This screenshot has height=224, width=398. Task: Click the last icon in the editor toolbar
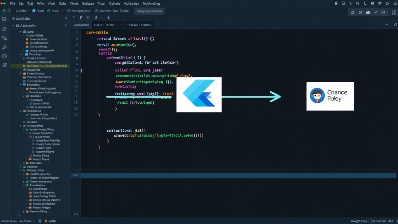point(108,17)
